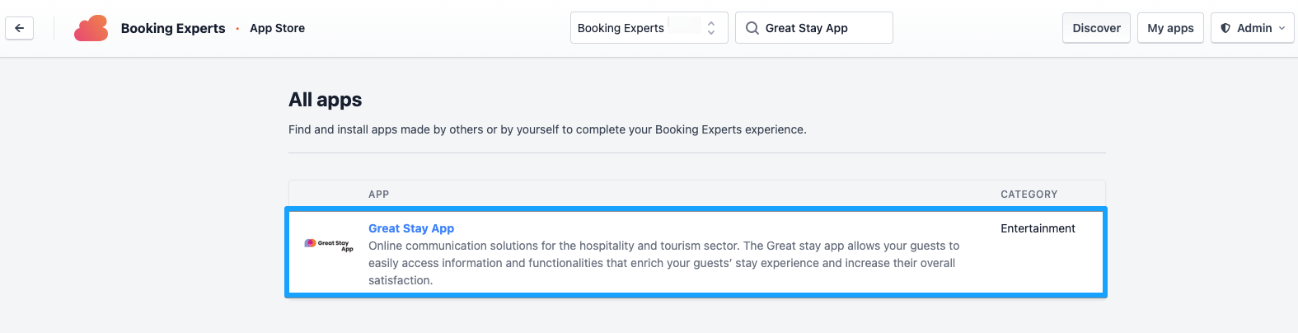
Task: Switch to My apps
Action: click(x=1170, y=28)
